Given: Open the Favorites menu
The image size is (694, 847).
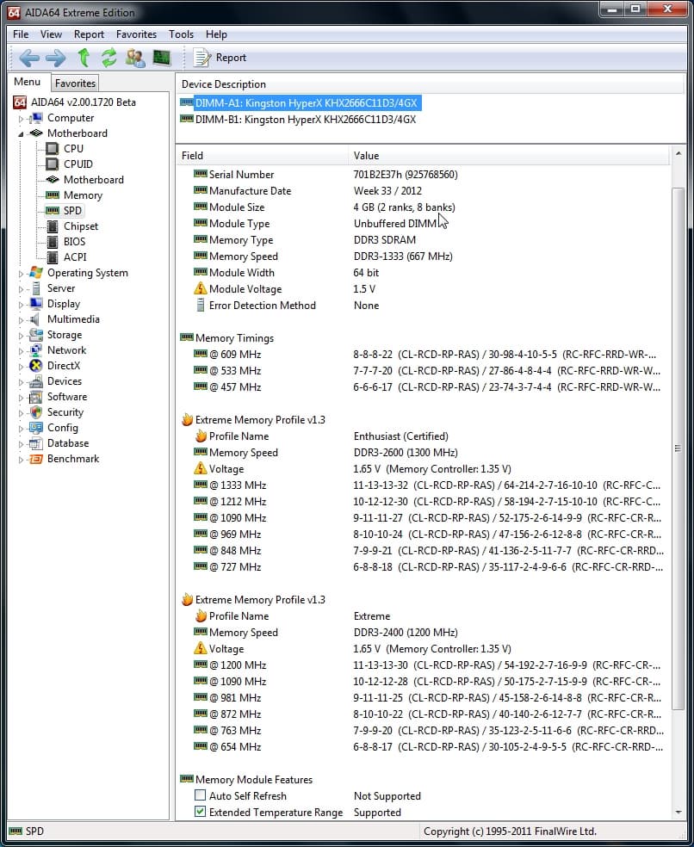Looking at the screenshot, I should click(136, 34).
